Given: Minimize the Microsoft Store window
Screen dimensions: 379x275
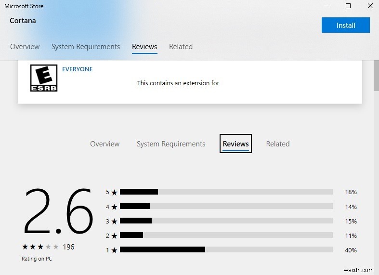Looking at the screenshot, I should click(x=326, y=6).
